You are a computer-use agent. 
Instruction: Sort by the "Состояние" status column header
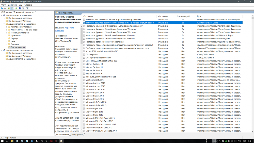pos(163,16)
